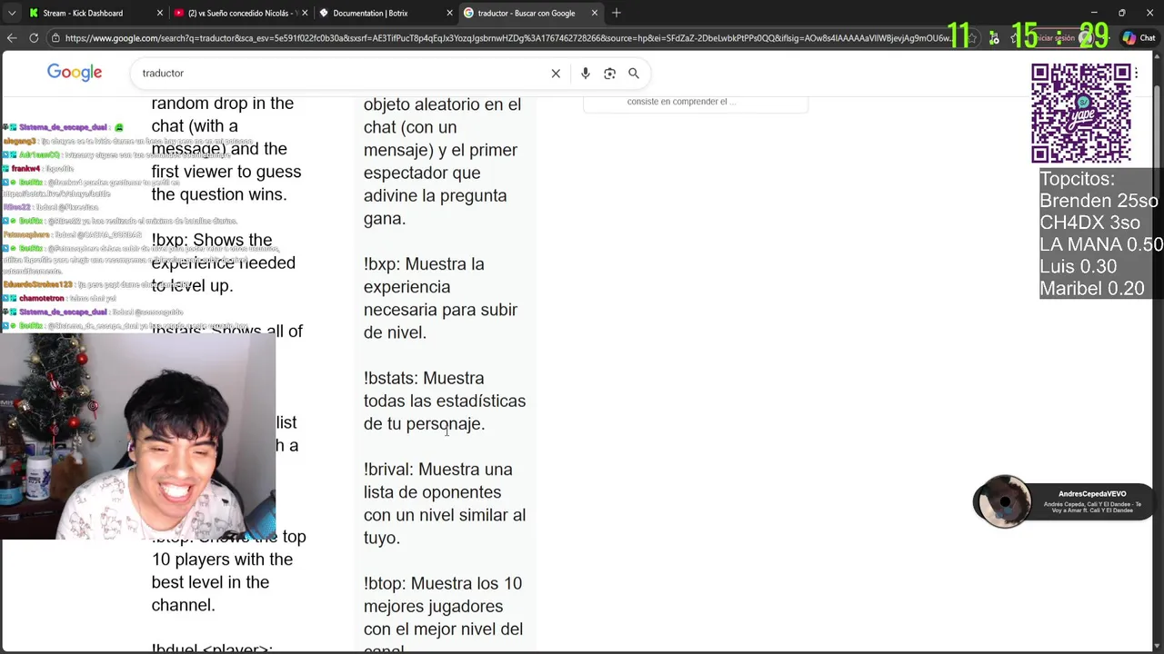1164x654 pixels.
Task: View site information lock icon
Action: (56, 38)
